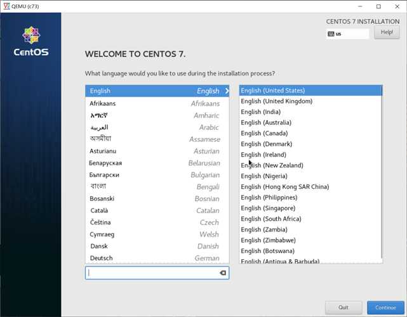Click the Help! button
The height and width of the screenshot is (317, 407).
tap(387, 32)
